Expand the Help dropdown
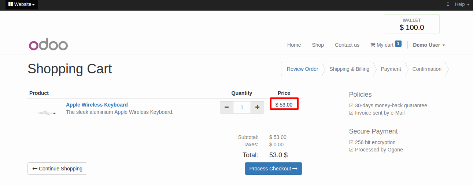The height and width of the screenshot is (185, 473). click(x=462, y=4)
